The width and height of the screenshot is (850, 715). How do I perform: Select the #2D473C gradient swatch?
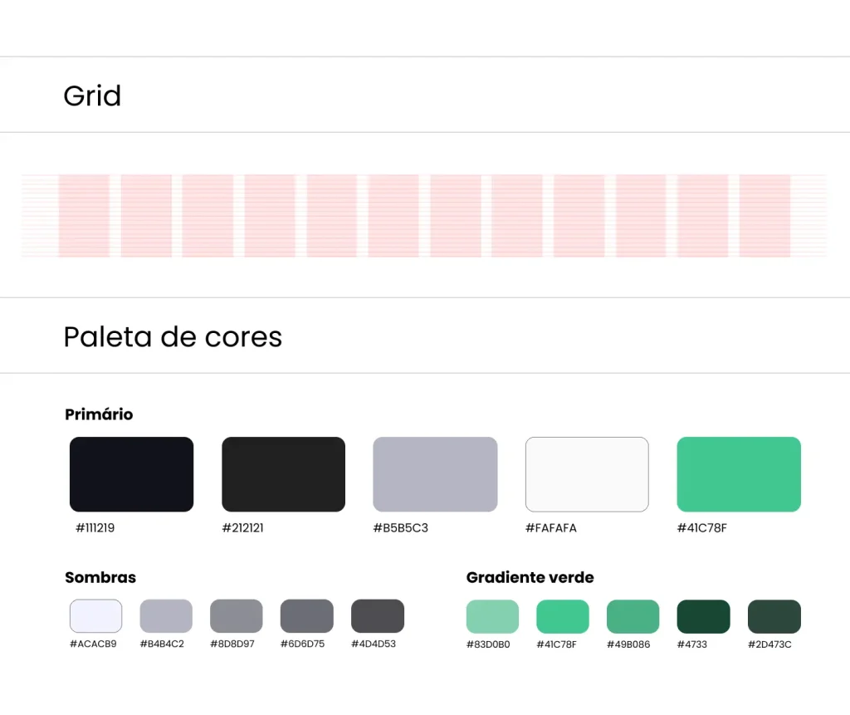click(774, 617)
